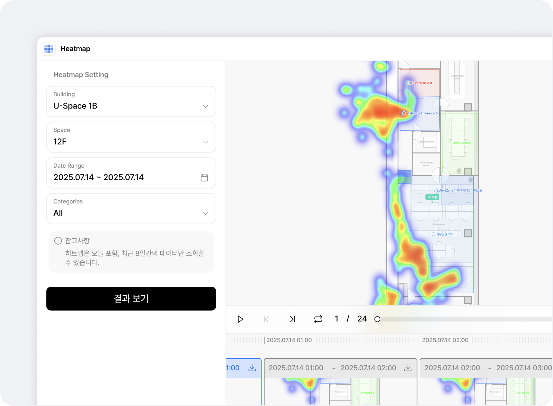Click the Cafeteria Enterance zone icon
This screenshot has height=406, width=553.
(x=404, y=113)
